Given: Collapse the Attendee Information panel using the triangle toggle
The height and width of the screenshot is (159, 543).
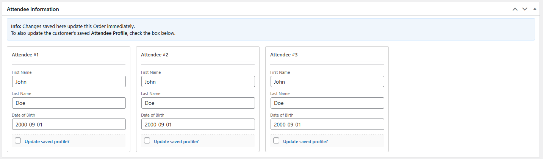Looking at the screenshot, I should point(535,9).
